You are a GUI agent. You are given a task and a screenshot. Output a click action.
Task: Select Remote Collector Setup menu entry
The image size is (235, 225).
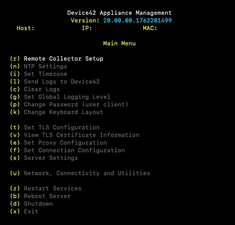tap(64, 59)
